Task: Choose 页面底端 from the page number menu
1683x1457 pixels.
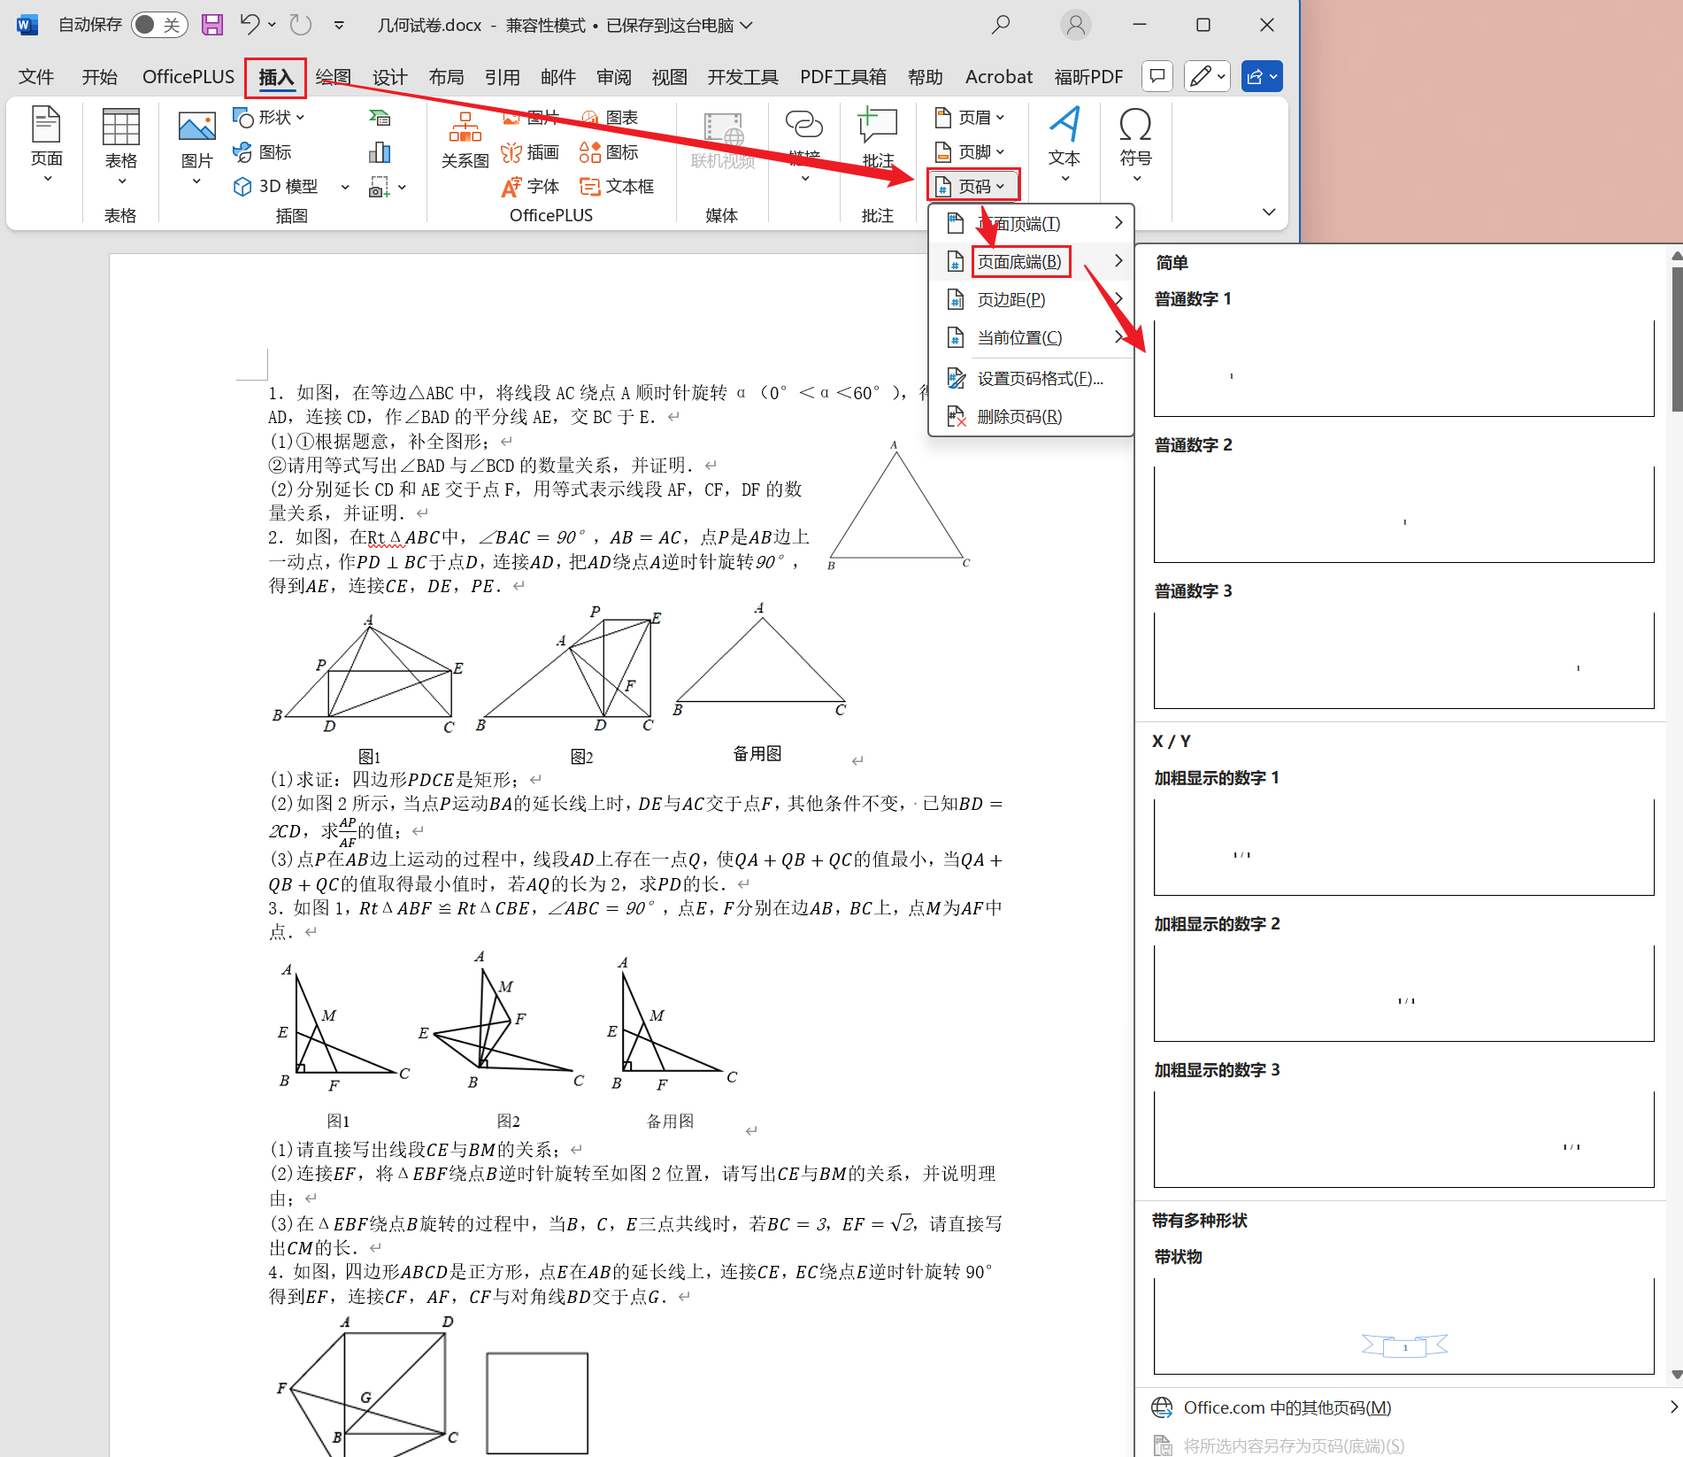Action: 1018,261
